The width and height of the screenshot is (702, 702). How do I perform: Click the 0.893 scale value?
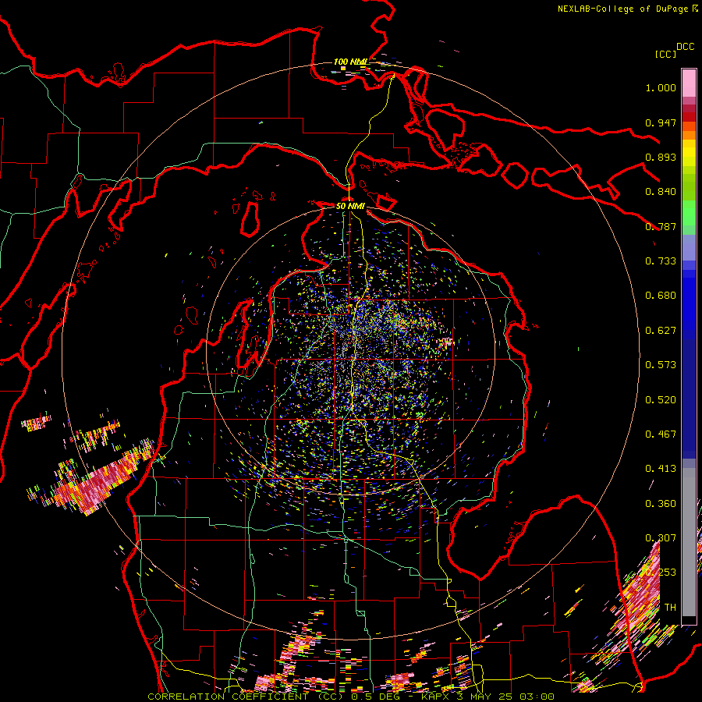coord(661,157)
